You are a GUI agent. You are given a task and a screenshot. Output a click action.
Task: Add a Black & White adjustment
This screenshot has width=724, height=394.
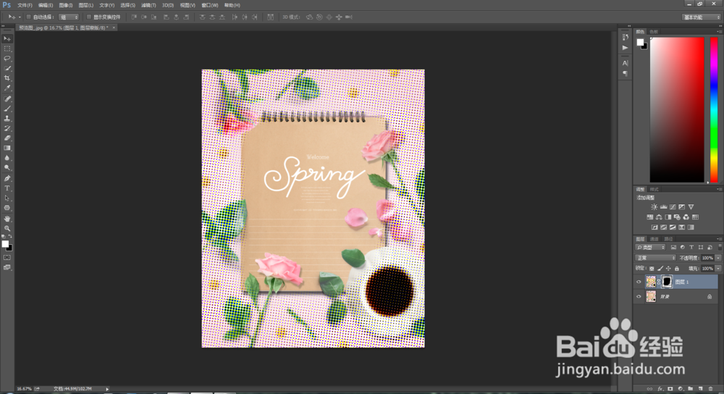click(x=668, y=217)
